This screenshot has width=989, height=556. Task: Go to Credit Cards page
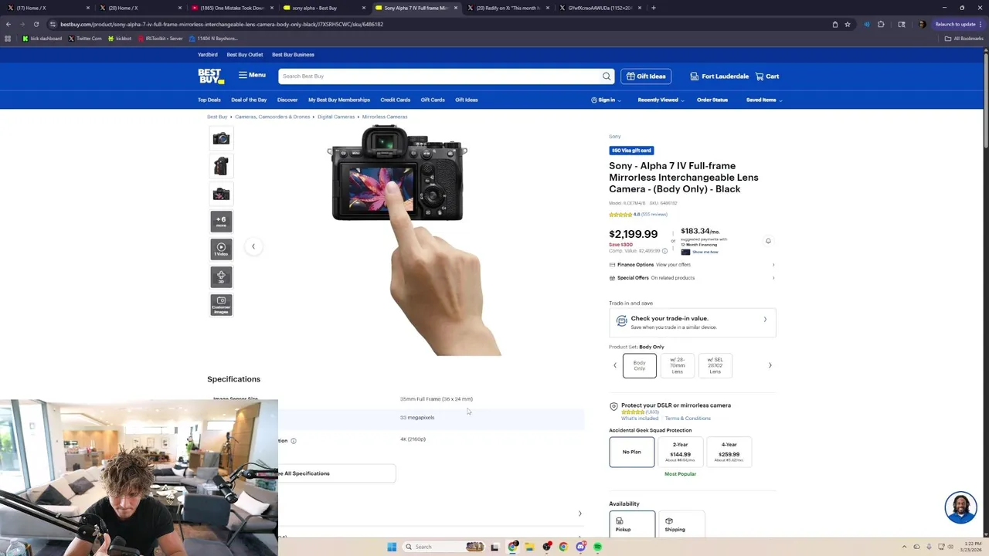(x=395, y=100)
